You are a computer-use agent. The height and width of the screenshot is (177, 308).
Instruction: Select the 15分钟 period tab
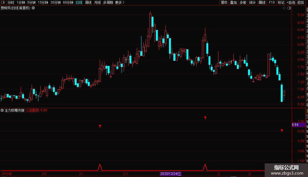43,2
